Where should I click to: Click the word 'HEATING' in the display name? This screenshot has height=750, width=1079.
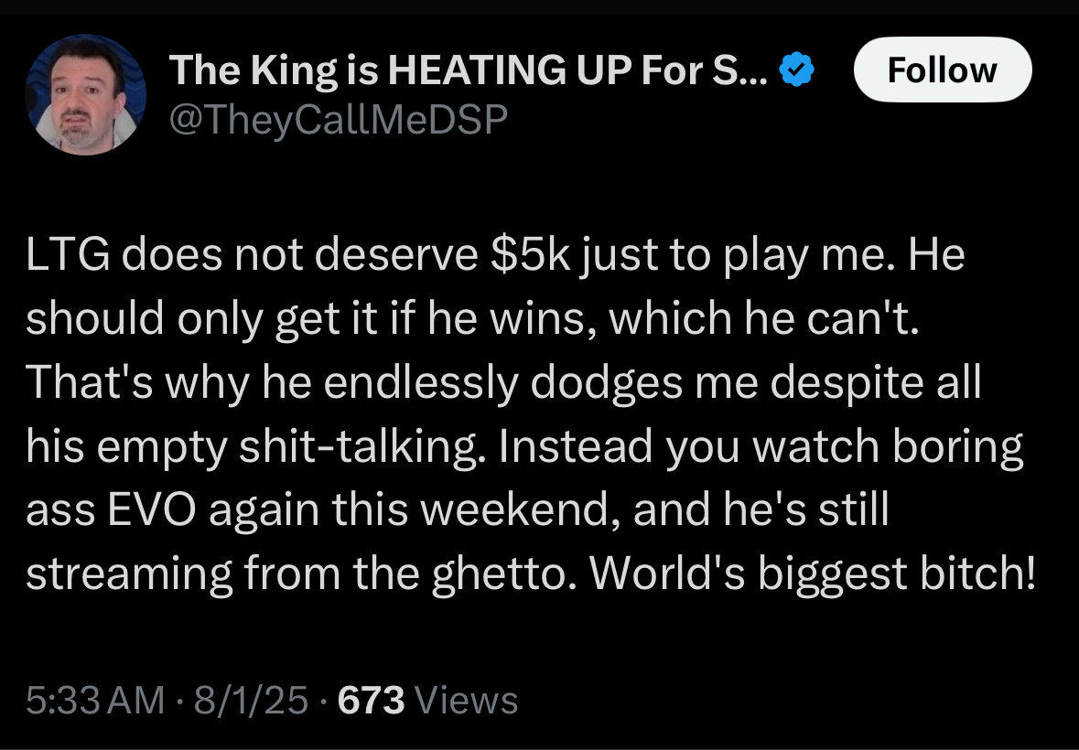pos(477,70)
